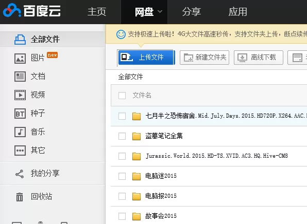Select 视频 label in the sidebar
307x224 pixels.
click(38, 95)
